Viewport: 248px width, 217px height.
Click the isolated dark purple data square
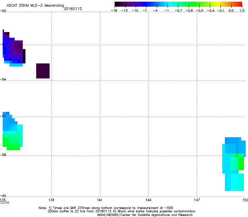point(43,71)
